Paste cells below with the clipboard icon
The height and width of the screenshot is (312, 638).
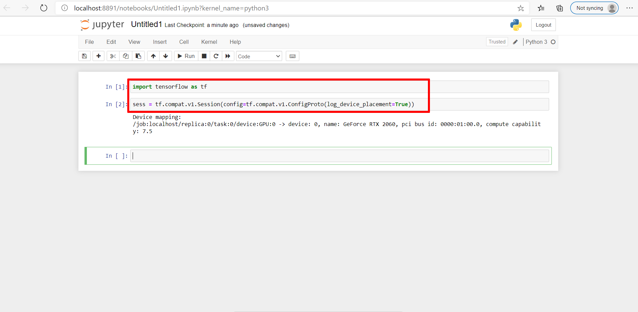click(138, 56)
